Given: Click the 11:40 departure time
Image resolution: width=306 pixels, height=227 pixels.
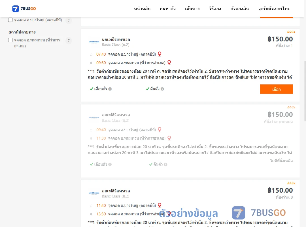Looking at the screenshot, I should coord(101,205).
